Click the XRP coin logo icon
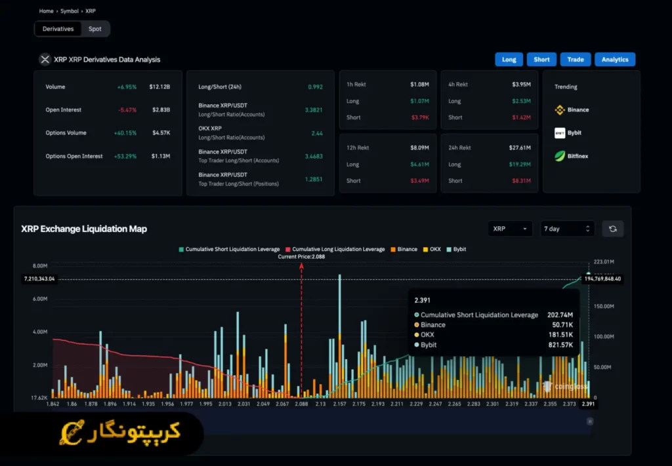Image resolution: width=672 pixels, height=466 pixels. tap(45, 60)
